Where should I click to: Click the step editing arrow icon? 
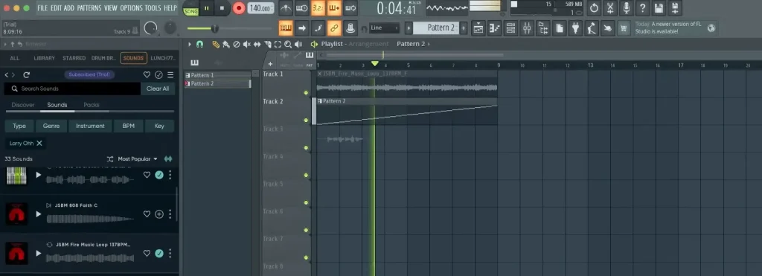click(x=302, y=28)
